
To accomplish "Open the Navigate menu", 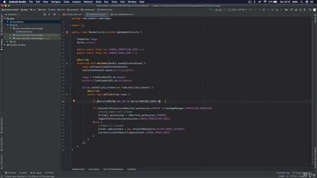I will click(55, 2).
